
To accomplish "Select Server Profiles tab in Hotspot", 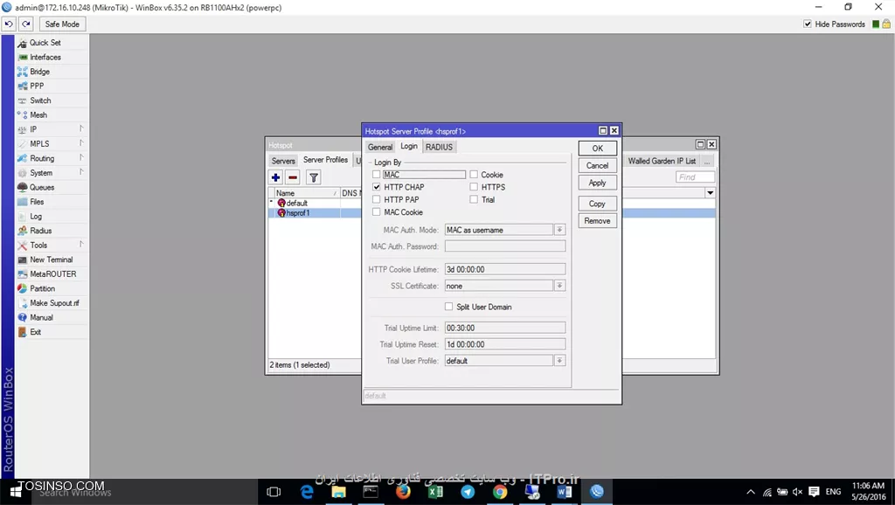I will [325, 160].
